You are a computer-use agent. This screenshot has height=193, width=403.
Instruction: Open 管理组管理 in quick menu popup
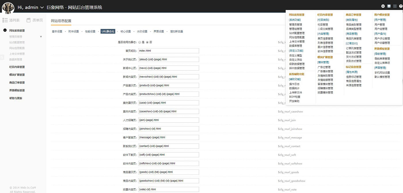coord(296,29)
